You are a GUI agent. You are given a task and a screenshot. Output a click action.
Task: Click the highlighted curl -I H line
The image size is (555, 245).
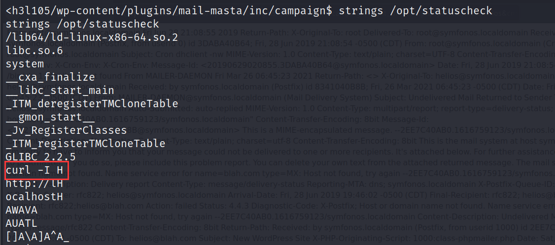tap(35, 171)
